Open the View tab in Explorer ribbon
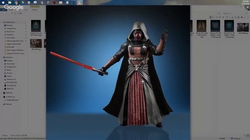The width and height of the screenshot is (250, 140). tap(26, 10)
